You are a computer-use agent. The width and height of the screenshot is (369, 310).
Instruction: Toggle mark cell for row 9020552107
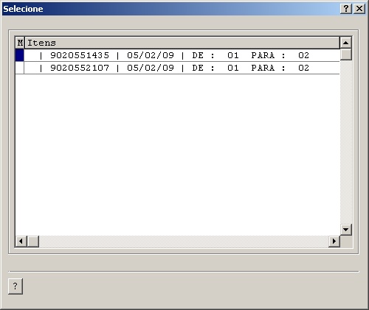click(20, 68)
